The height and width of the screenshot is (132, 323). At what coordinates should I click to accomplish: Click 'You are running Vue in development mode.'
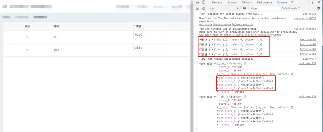[228, 29]
